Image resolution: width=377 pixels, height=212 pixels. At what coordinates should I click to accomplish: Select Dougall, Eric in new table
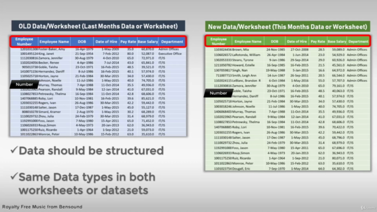241,168
